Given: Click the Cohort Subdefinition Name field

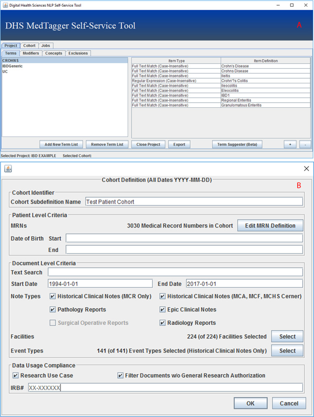Looking at the screenshot, I should 193,202.
